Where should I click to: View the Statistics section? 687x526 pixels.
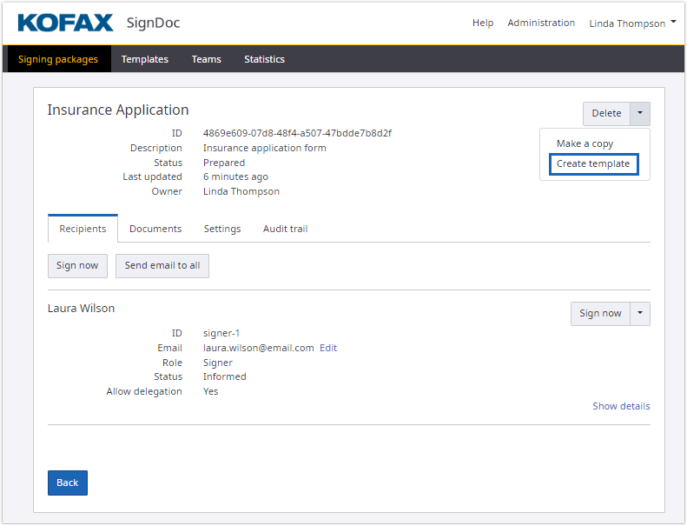[x=264, y=59]
